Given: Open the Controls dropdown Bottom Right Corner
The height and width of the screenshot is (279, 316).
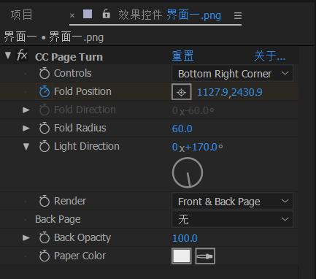Looking at the screenshot, I should click(232, 74).
